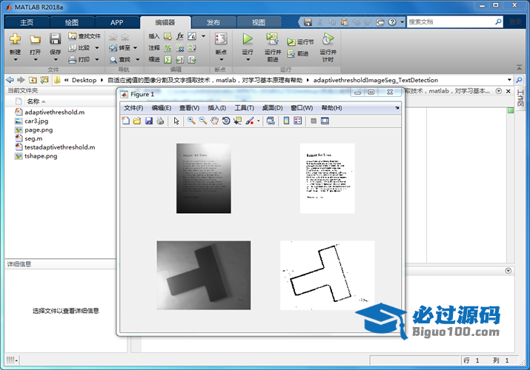Toggle Show Plot Tools and dock figure
The width and height of the screenshot is (530, 370).
pyautogui.click(x=325, y=121)
